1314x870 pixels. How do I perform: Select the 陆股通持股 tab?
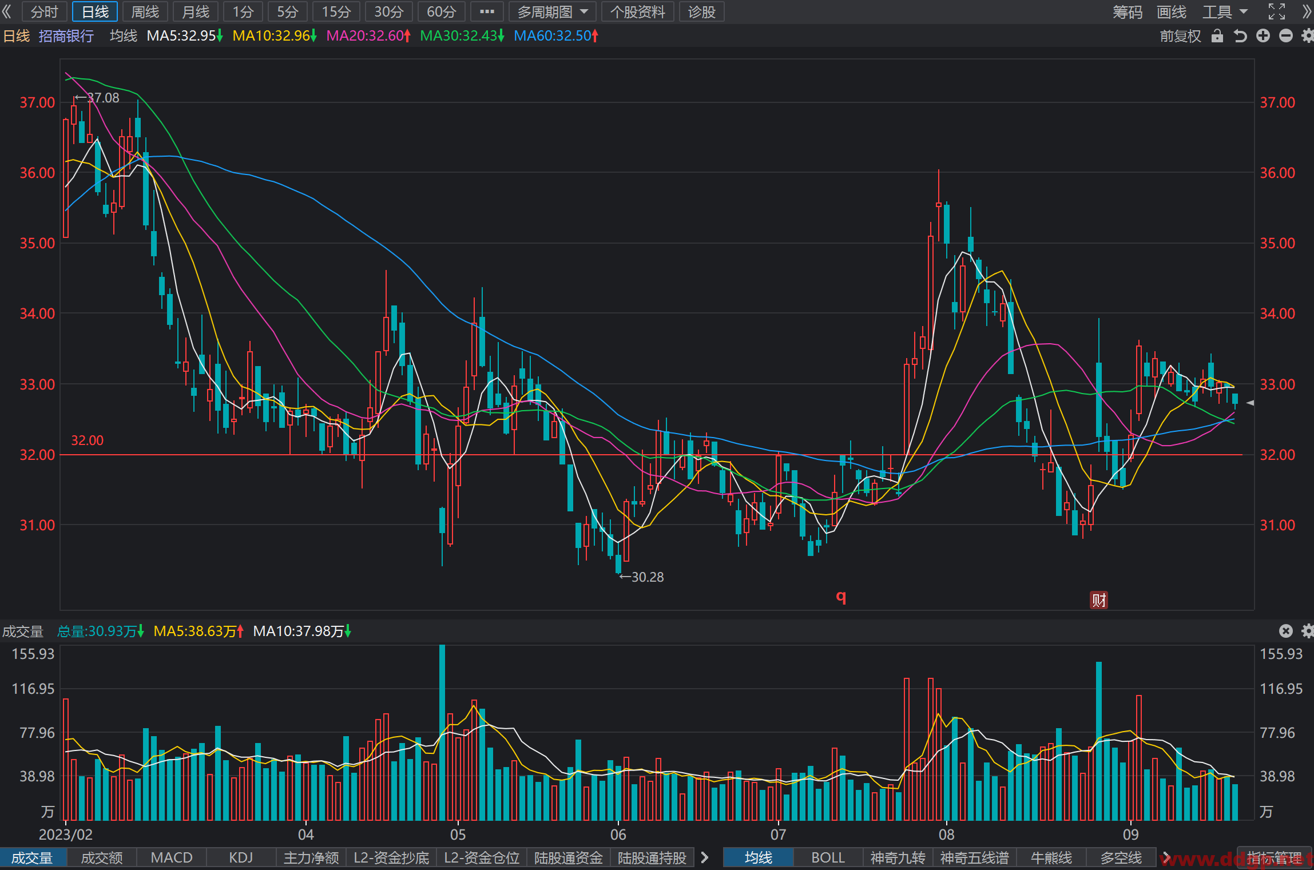coord(652,858)
